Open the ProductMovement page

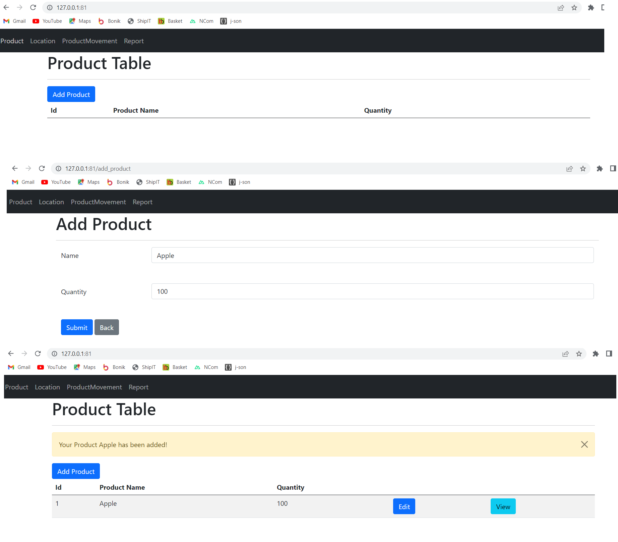tap(89, 41)
